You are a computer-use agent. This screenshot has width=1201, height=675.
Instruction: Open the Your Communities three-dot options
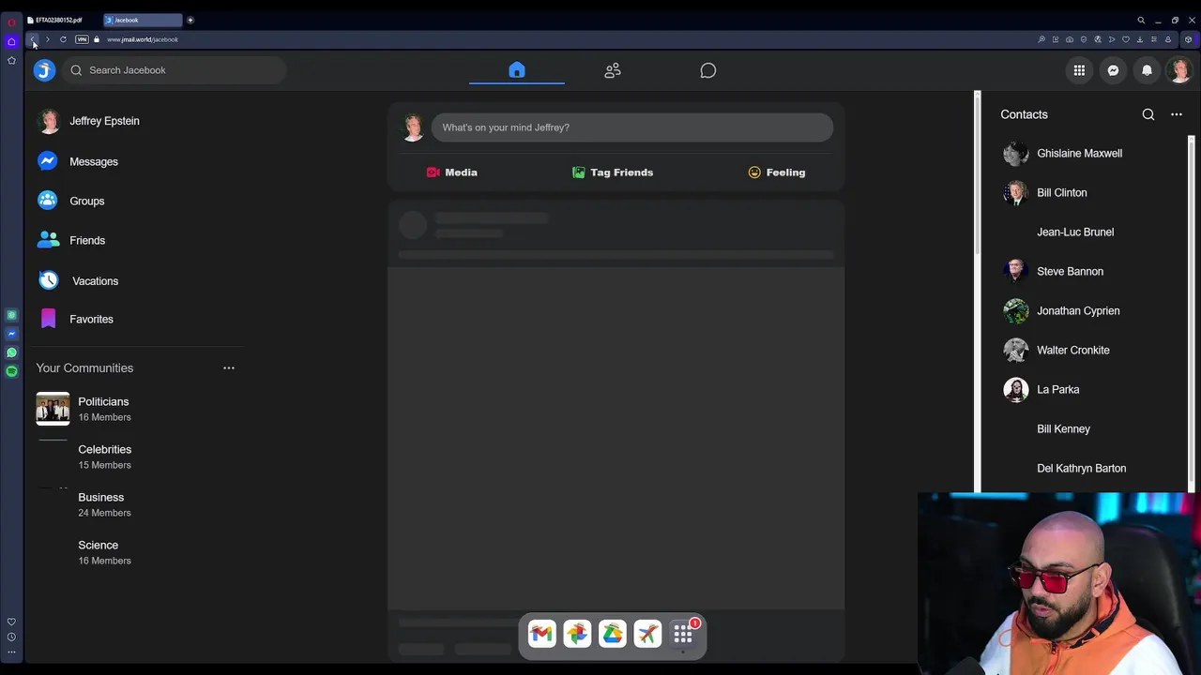click(x=229, y=367)
